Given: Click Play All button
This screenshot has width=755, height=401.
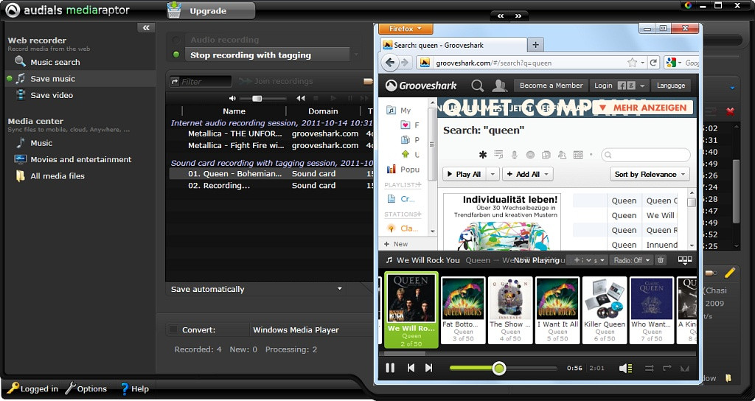Looking at the screenshot, I should pyautogui.click(x=465, y=174).
